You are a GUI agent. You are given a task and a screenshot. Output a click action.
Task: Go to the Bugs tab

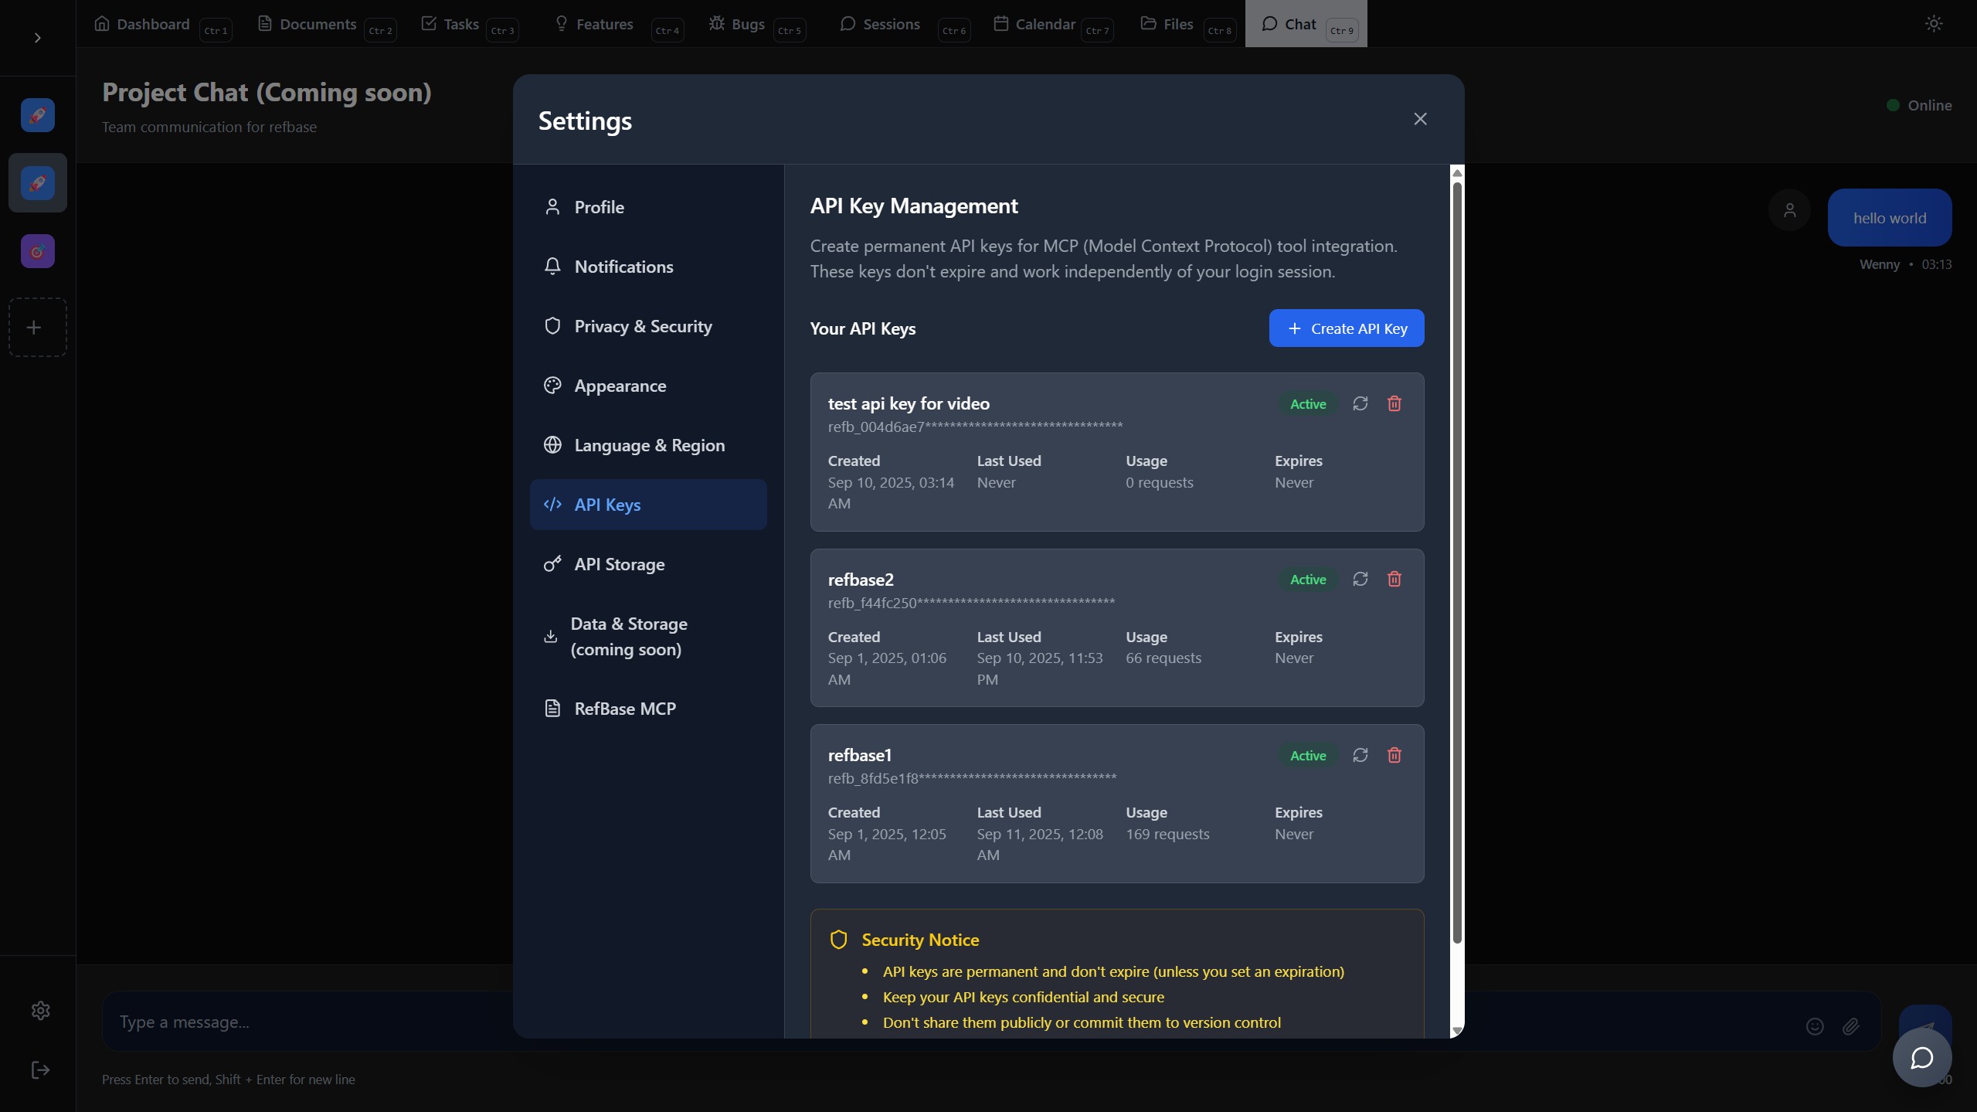[737, 24]
